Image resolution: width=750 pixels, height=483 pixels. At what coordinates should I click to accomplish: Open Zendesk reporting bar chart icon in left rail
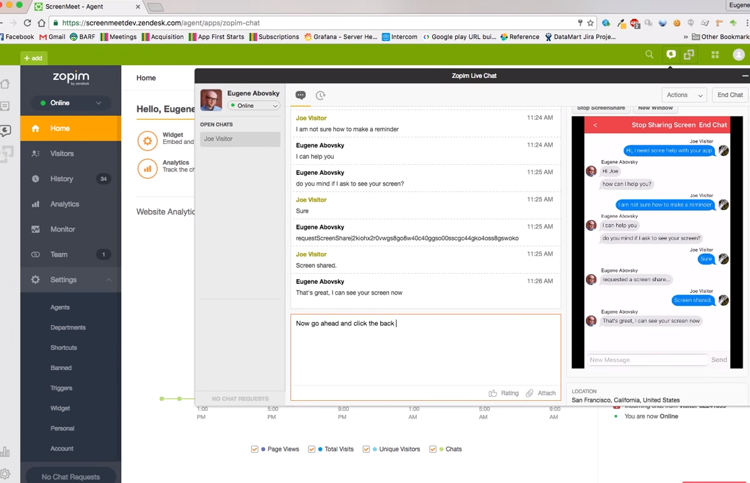click(5, 451)
